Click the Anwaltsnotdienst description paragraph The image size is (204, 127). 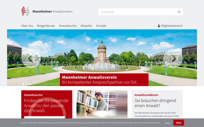click(157, 114)
